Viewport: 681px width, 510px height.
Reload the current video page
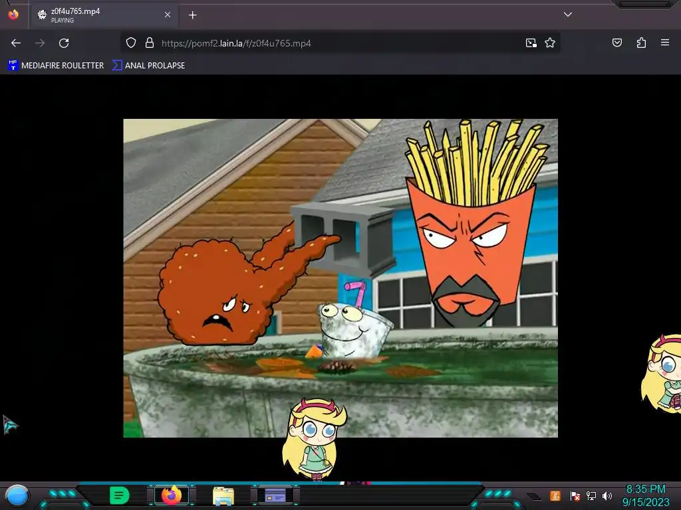64,43
